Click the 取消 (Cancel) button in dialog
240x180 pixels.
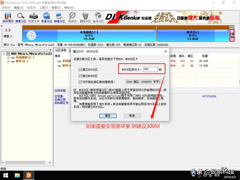pos(132,116)
